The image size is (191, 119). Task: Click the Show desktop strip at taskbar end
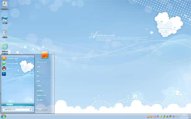click(x=190, y=116)
